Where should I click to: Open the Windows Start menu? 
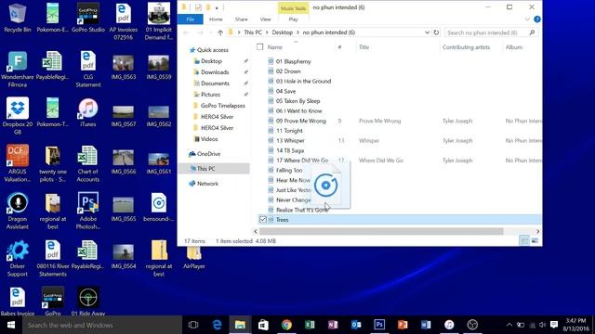coord(11,325)
